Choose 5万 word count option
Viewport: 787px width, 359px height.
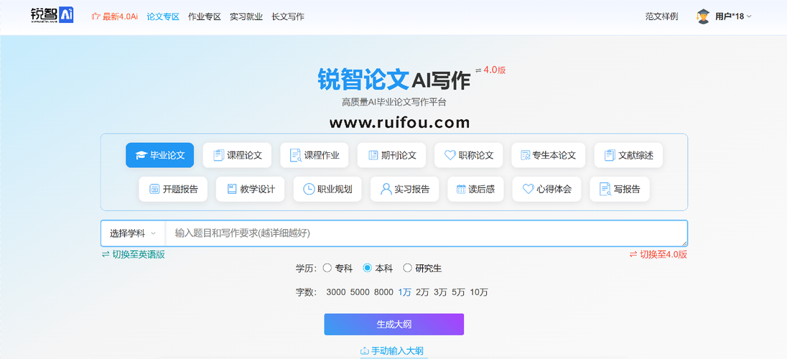(459, 292)
